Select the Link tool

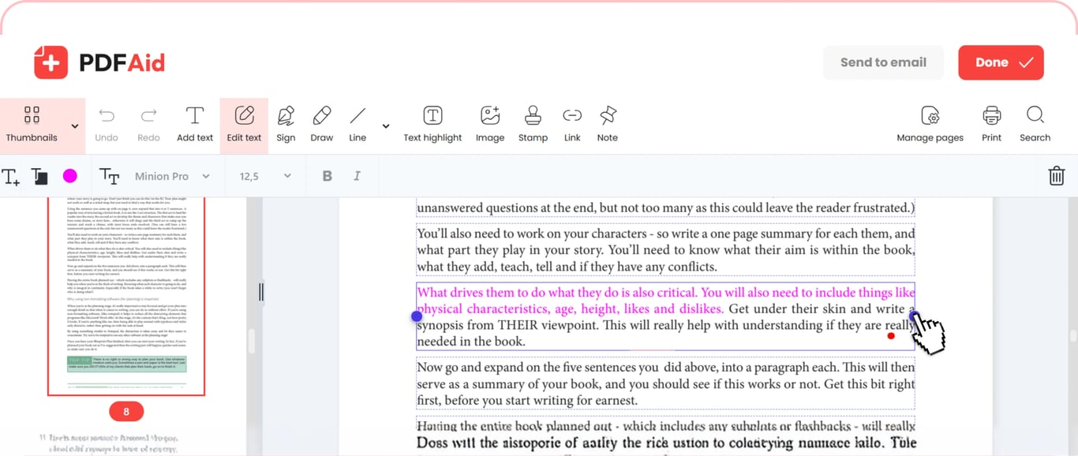click(x=572, y=125)
